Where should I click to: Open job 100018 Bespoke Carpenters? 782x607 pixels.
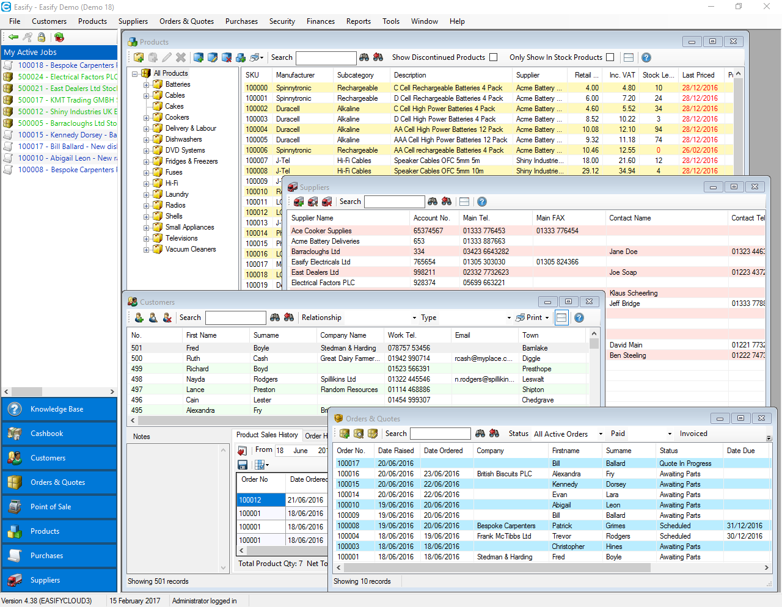[65, 65]
